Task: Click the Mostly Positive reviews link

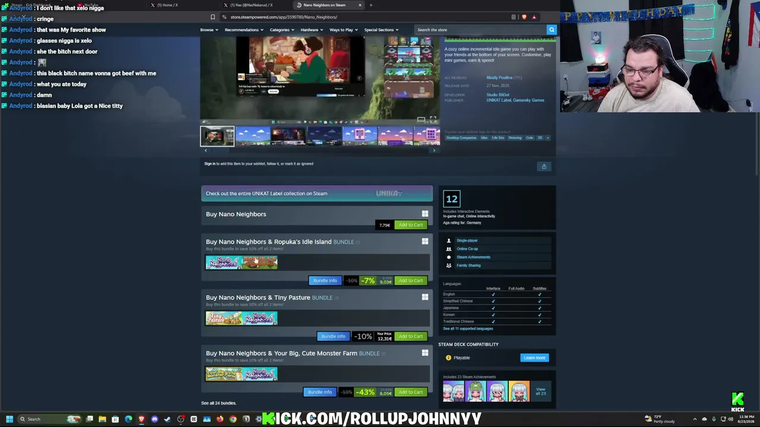Action: click(499, 78)
